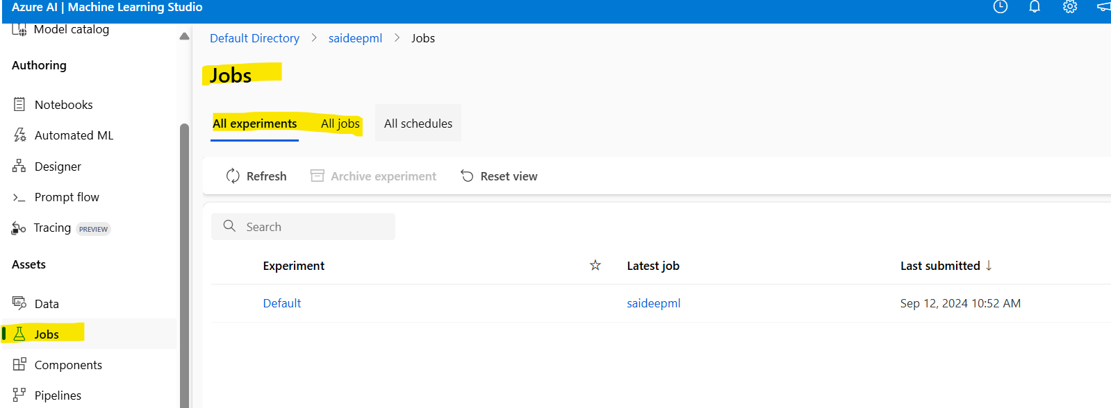Click the Automated ML lightning icon
Image resolution: width=1111 pixels, height=408 pixels.
click(19, 135)
